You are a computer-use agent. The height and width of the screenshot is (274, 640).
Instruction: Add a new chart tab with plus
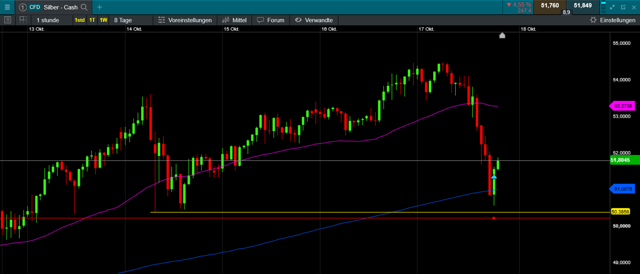click(100, 7)
